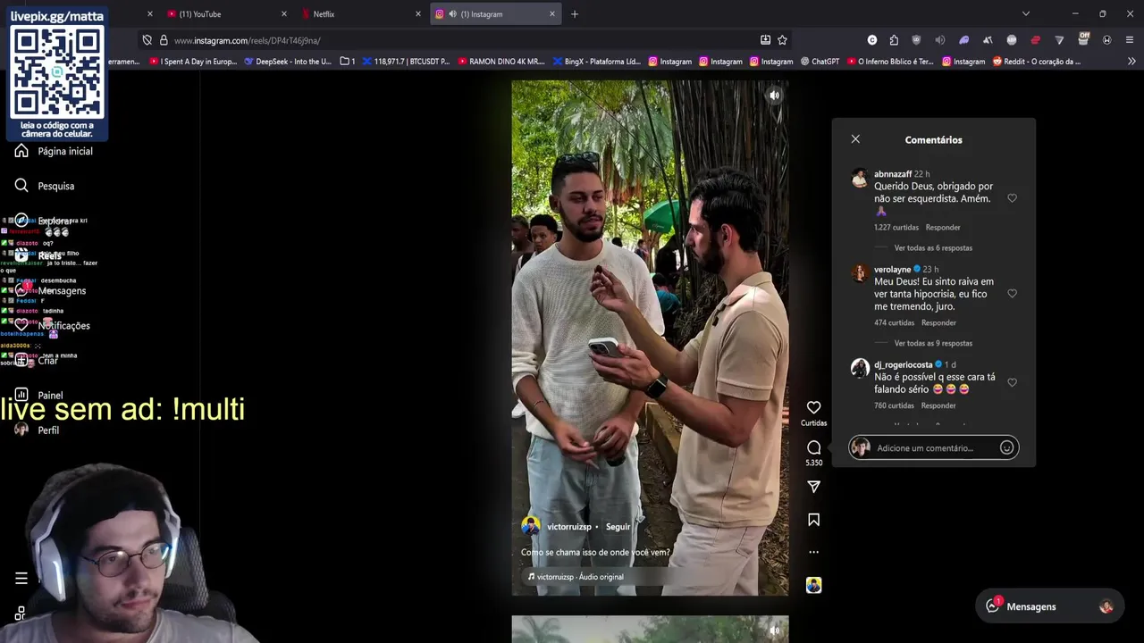
Task: Open a new browser tab
Action: pyautogui.click(x=575, y=14)
